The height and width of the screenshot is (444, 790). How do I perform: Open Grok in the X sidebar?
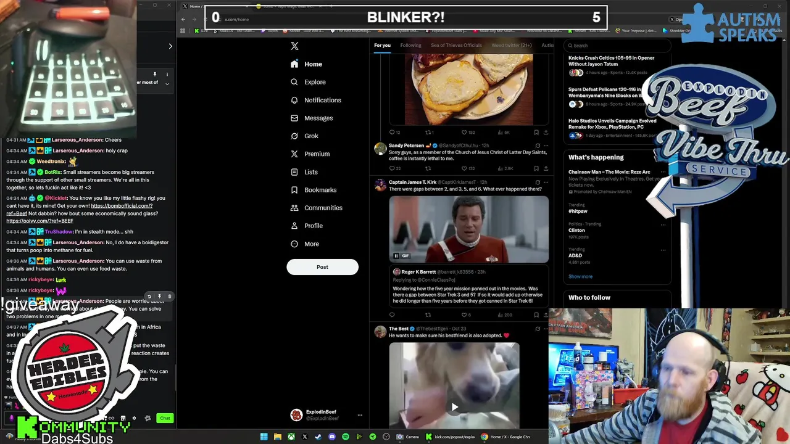(304, 136)
